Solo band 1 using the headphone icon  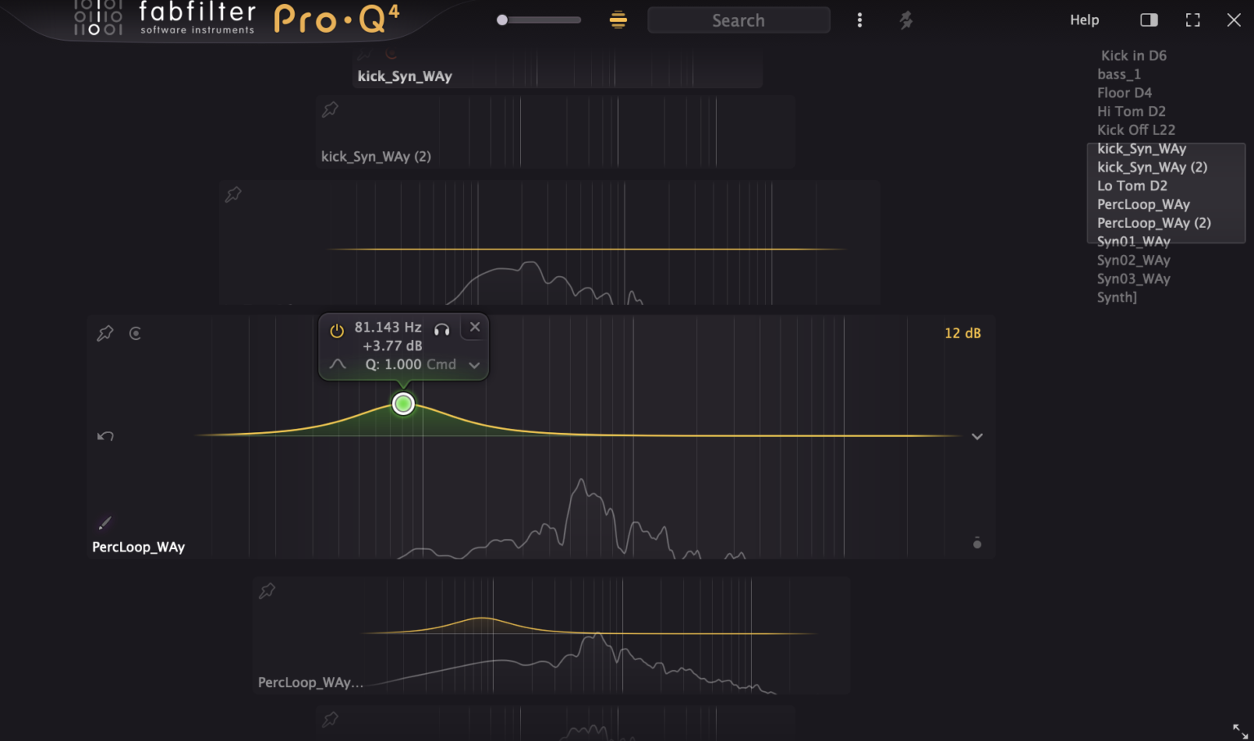(442, 328)
